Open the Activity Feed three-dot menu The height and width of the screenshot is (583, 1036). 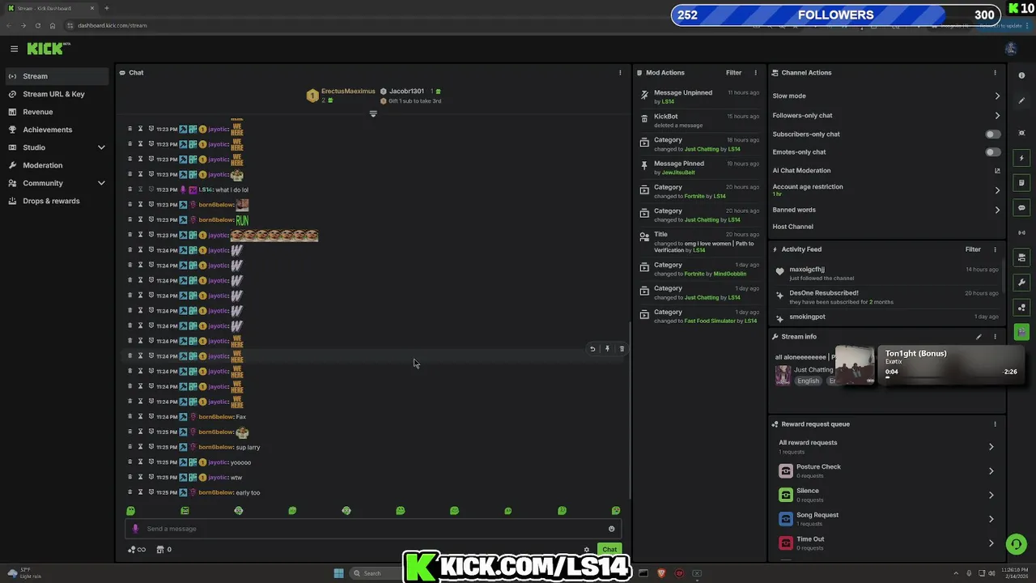[x=995, y=249]
